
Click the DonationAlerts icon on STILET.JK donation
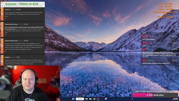(x=2, y=14)
